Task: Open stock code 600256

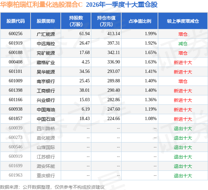Action: (x=16, y=34)
